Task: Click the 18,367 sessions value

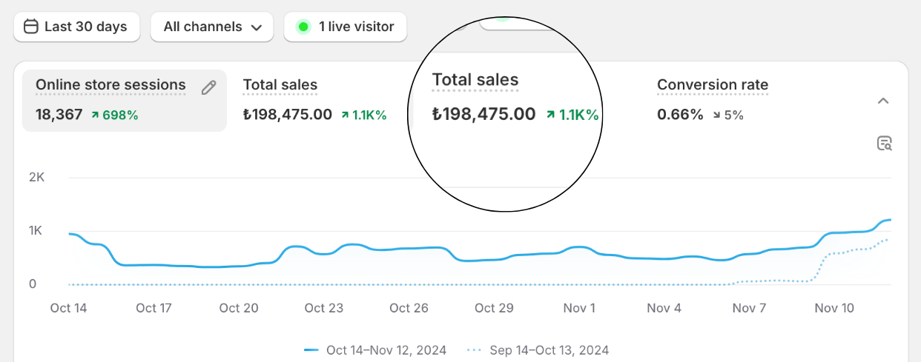Action: tap(59, 115)
